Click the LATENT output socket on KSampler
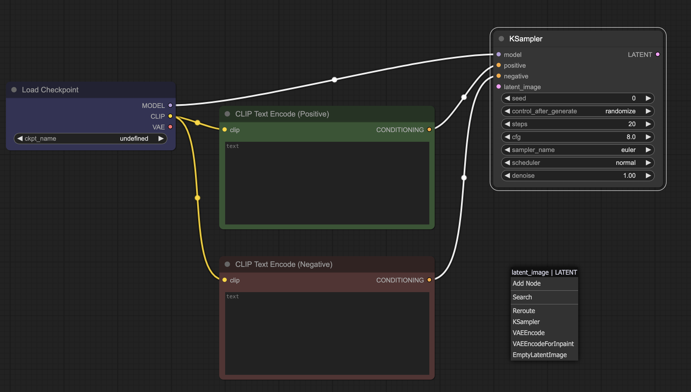691x392 pixels. pyautogui.click(x=658, y=55)
